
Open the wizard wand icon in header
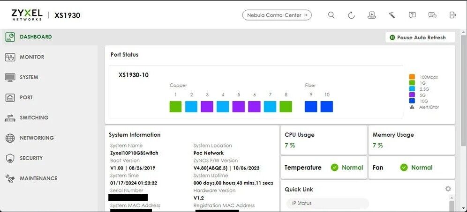392,15
